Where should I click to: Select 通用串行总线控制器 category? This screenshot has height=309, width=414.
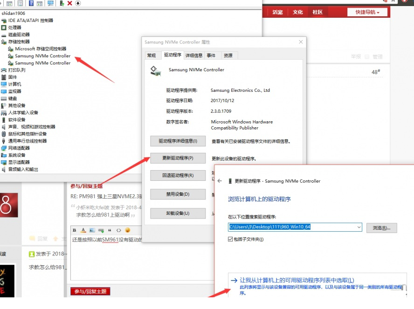click(27, 141)
